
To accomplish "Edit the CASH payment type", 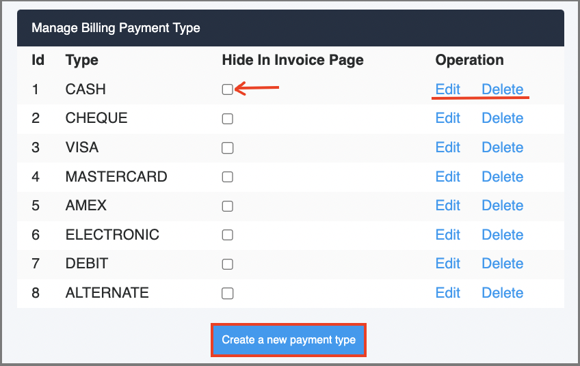I will [x=447, y=89].
